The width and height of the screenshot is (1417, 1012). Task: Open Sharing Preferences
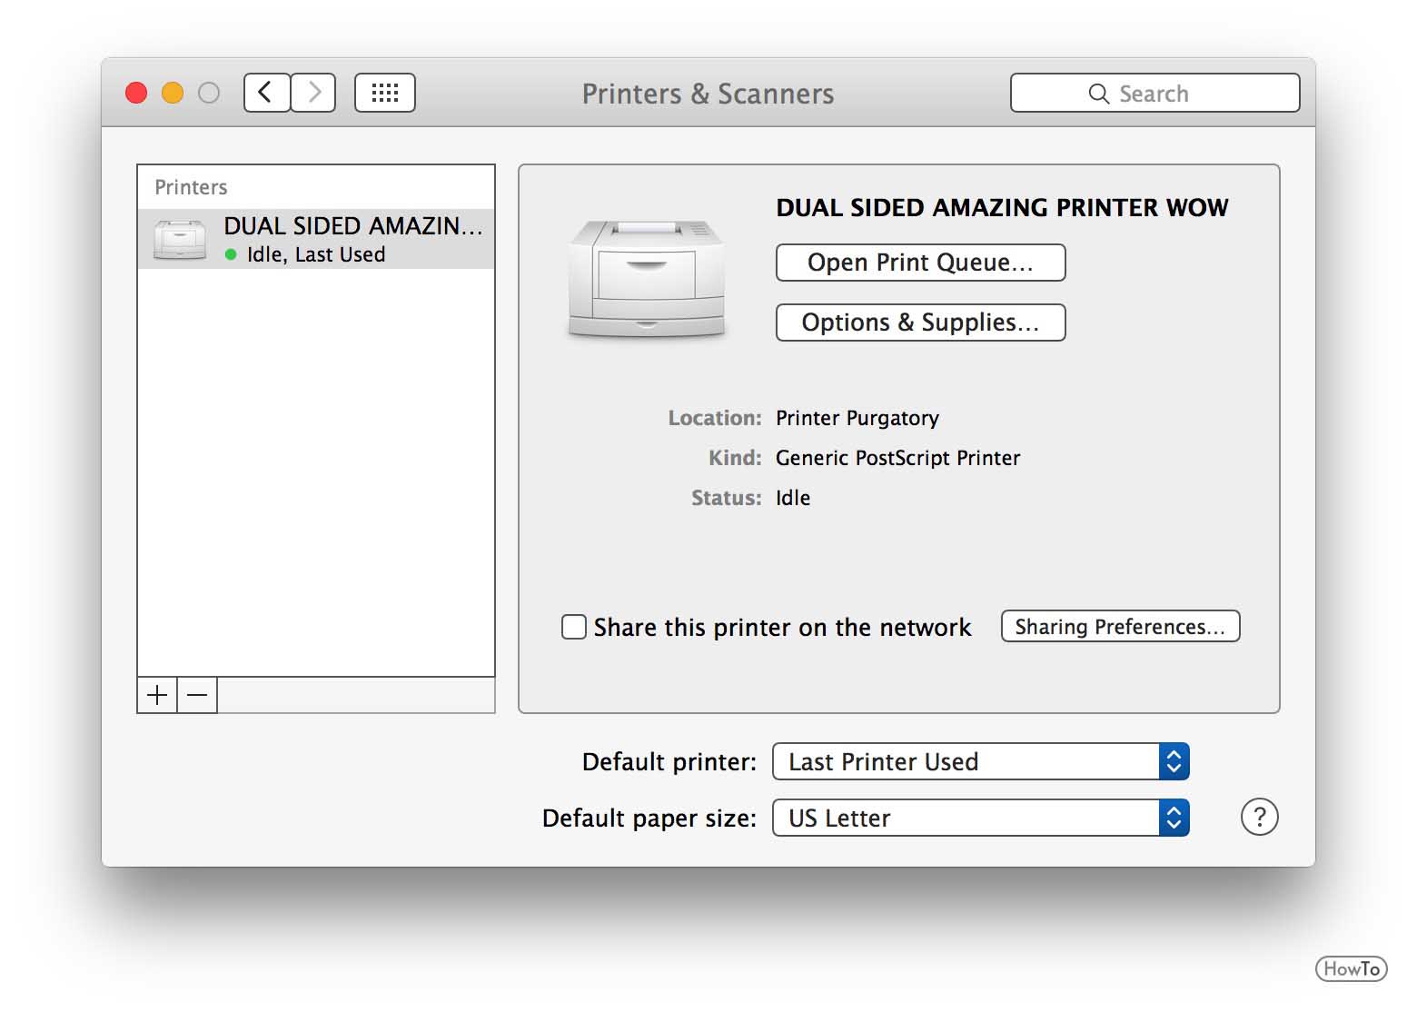[1120, 626]
